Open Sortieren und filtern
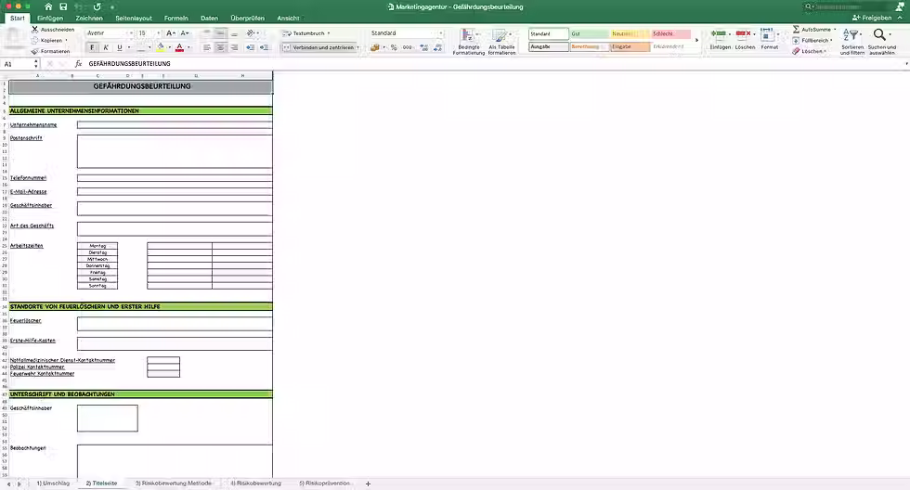The width and height of the screenshot is (910, 490). (x=852, y=42)
